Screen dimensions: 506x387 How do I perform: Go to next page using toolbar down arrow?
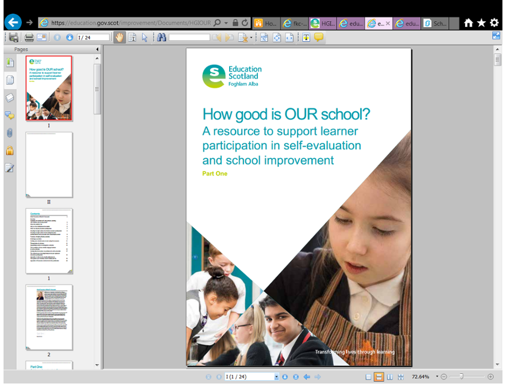[69, 38]
